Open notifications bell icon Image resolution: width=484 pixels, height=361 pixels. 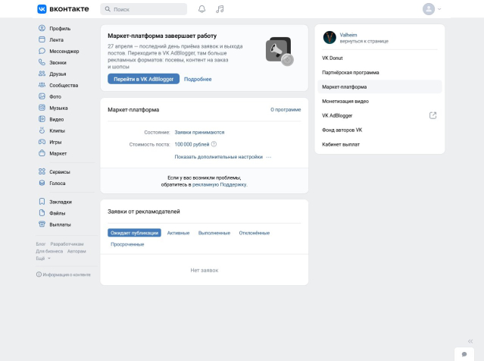click(x=201, y=9)
